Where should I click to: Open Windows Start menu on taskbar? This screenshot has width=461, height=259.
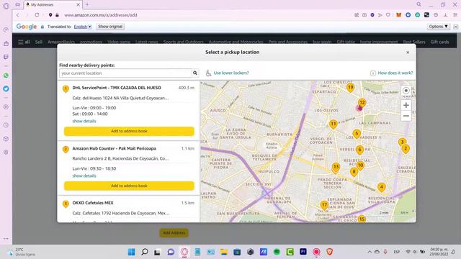point(131,252)
